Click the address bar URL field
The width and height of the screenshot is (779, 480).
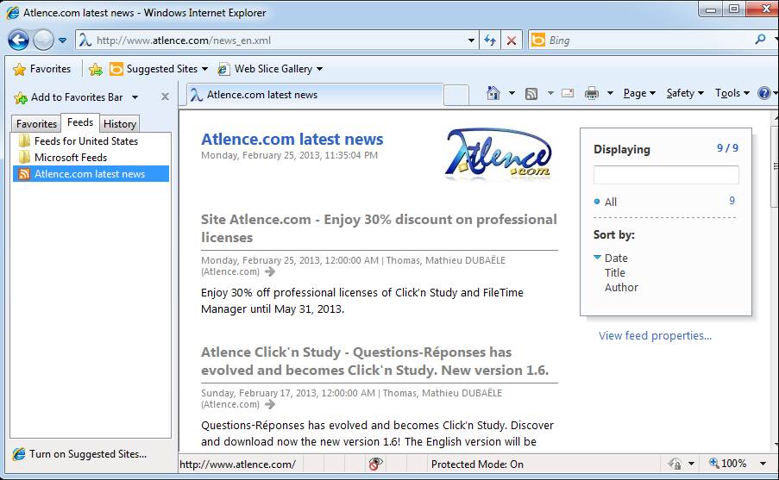pyautogui.click(x=271, y=41)
